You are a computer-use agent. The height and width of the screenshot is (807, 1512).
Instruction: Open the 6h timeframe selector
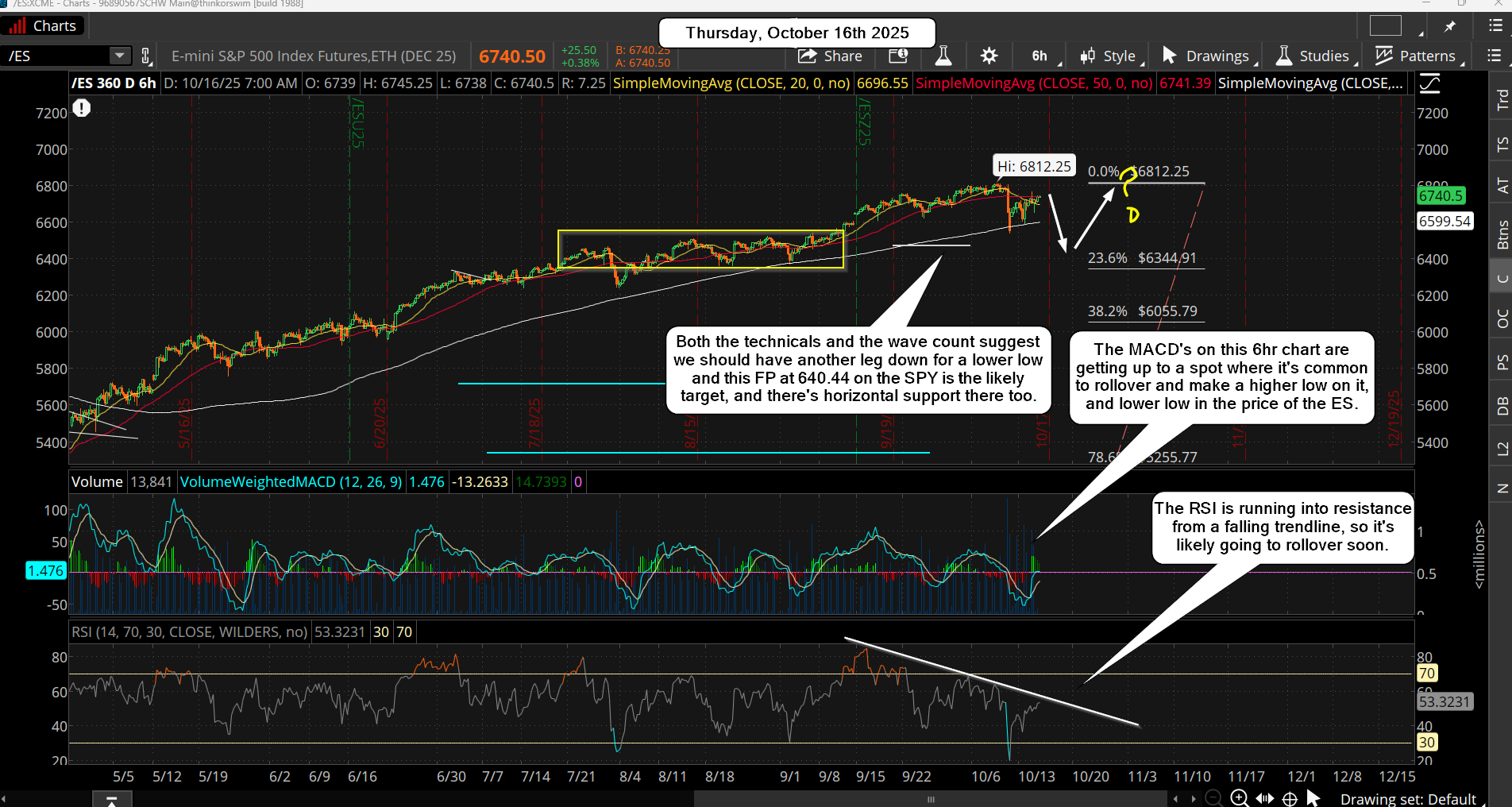[x=1039, y=56]
